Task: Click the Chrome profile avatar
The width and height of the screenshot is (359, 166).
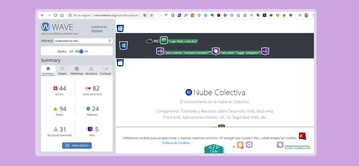Action: (306, 15)
